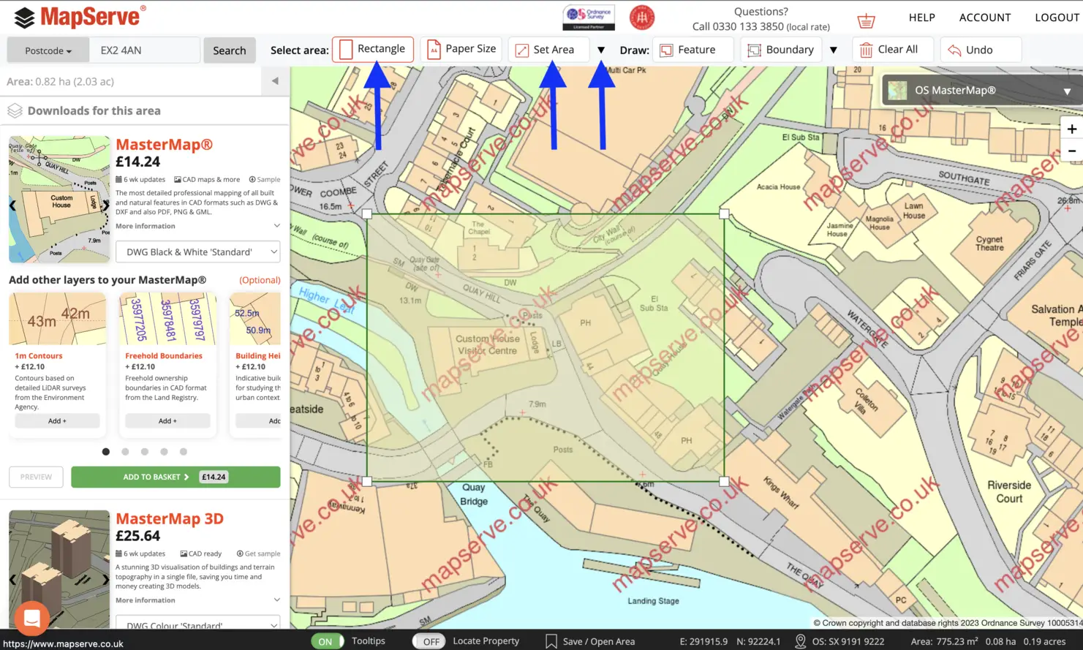1083x650 pixels.
Task: Click Save / Open Area bookmark
Action: [590, 641]
